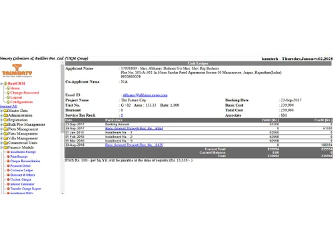Open the 30-Aug-2018 received amount receipt link
This screenshot has width=333, height=250.
click(x=134, y=145)
